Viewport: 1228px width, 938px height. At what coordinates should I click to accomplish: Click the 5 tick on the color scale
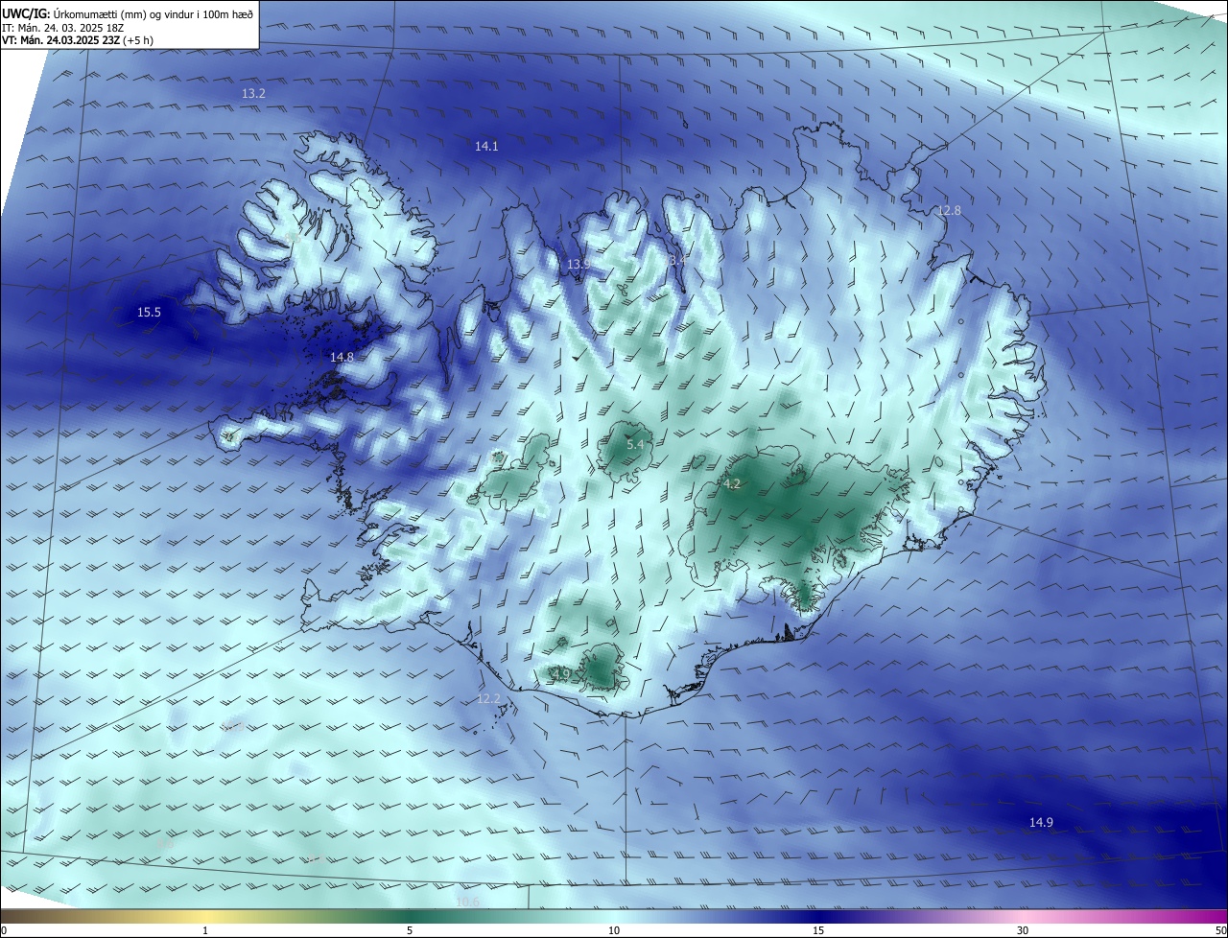[x=410, y=930]
